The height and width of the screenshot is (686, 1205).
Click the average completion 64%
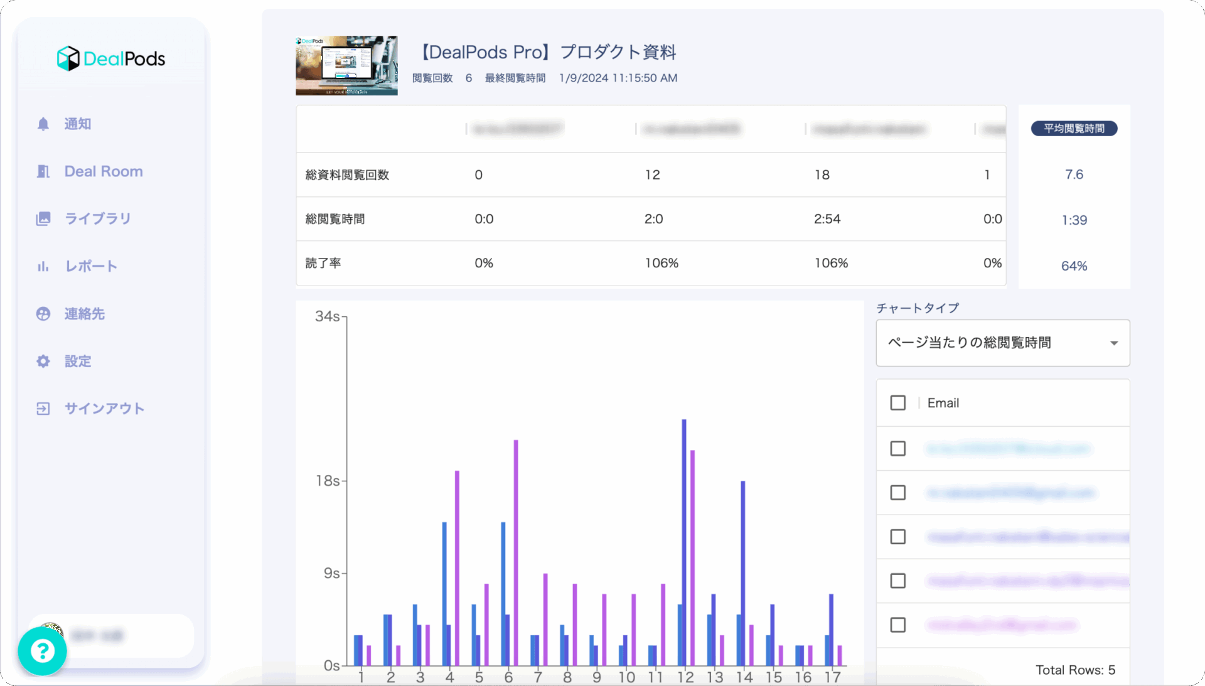[1074, 266]
